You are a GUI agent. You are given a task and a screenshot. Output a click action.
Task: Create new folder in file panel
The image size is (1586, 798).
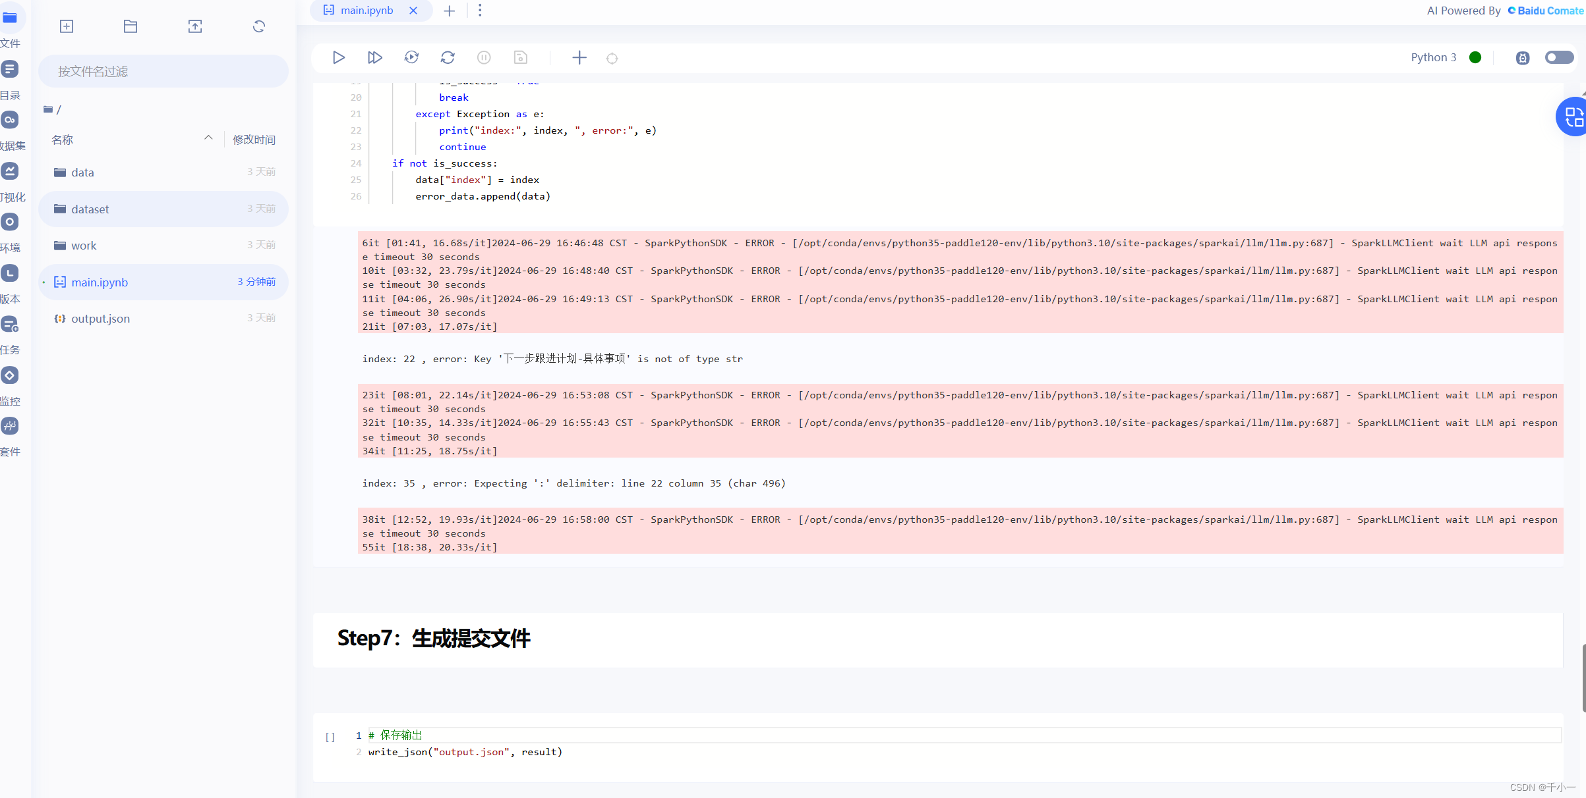131,26
